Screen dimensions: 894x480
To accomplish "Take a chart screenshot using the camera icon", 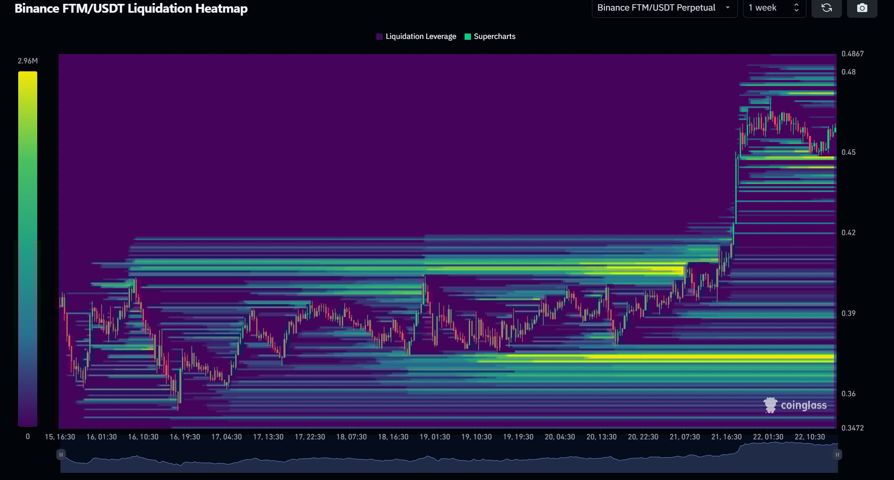I will click(x=862, y=8).
